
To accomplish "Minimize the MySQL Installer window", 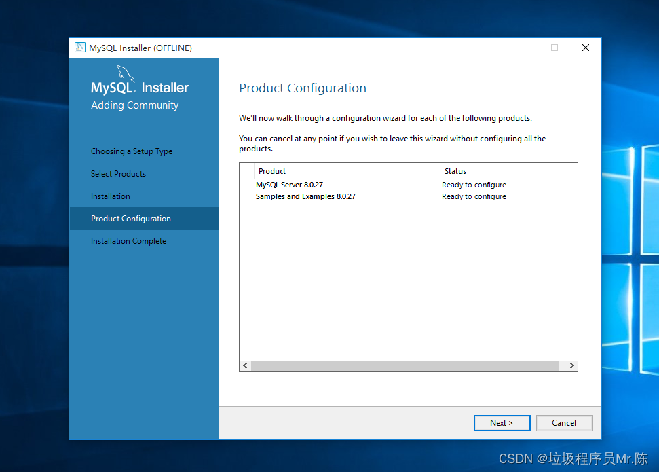I will (524, 48).
